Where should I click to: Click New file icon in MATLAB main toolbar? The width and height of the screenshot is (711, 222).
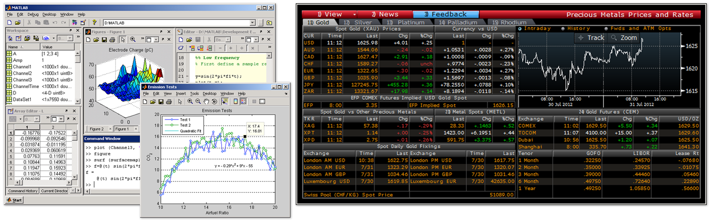[9, 22]
